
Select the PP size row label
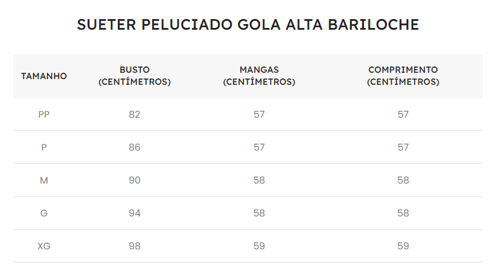pos(44,115)
